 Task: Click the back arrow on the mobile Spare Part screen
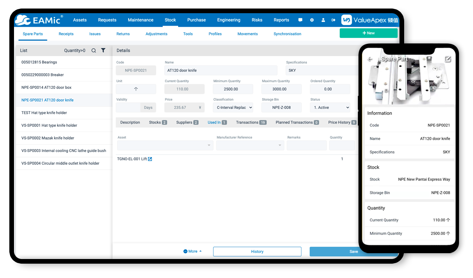pyautogui.click(x=370, y=59)
